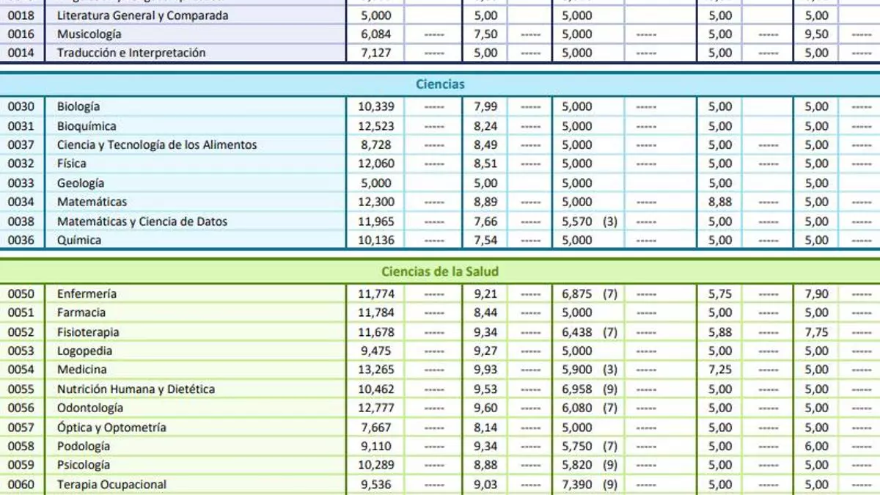The width and height of the screenshot is (880, 495).
Task: Click code '0016' beside Musicología
Action: (21, 34)
